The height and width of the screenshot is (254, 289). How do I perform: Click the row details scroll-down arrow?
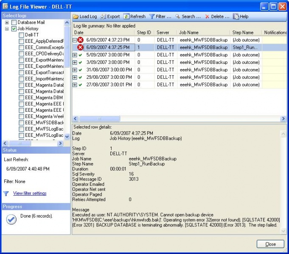pos(283,231)
